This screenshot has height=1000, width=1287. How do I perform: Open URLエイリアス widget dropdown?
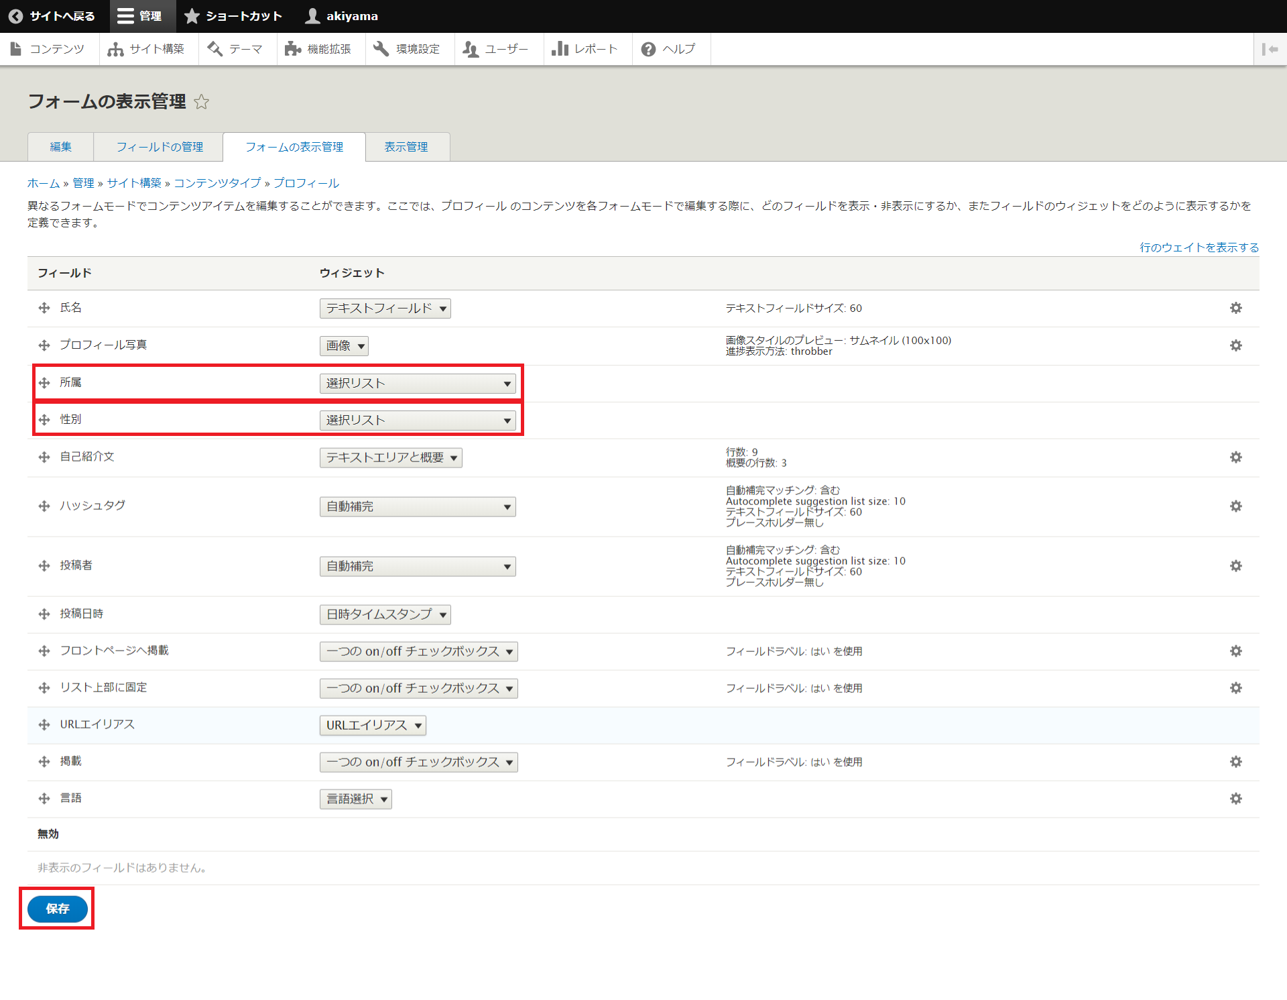pyautogui.click(x=373, y=725)
